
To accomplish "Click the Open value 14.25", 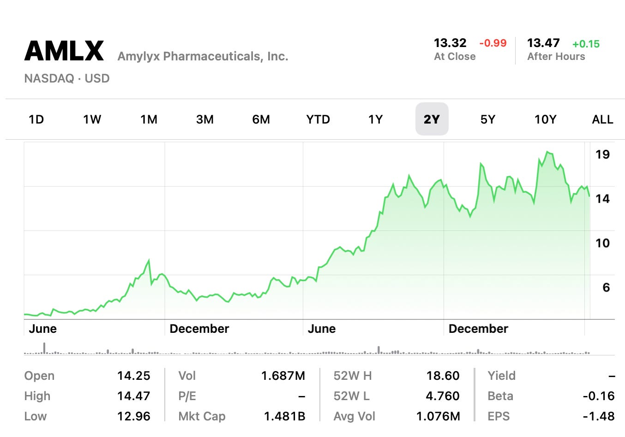I will pyautogui.click(x=133, y=376).
